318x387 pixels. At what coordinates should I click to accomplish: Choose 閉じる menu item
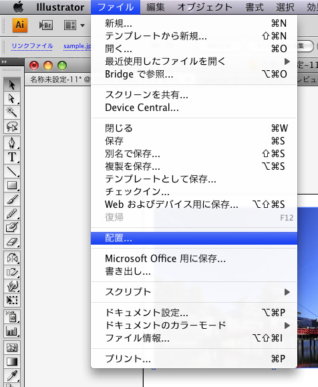pyautogui.click(x=194, y=128)
